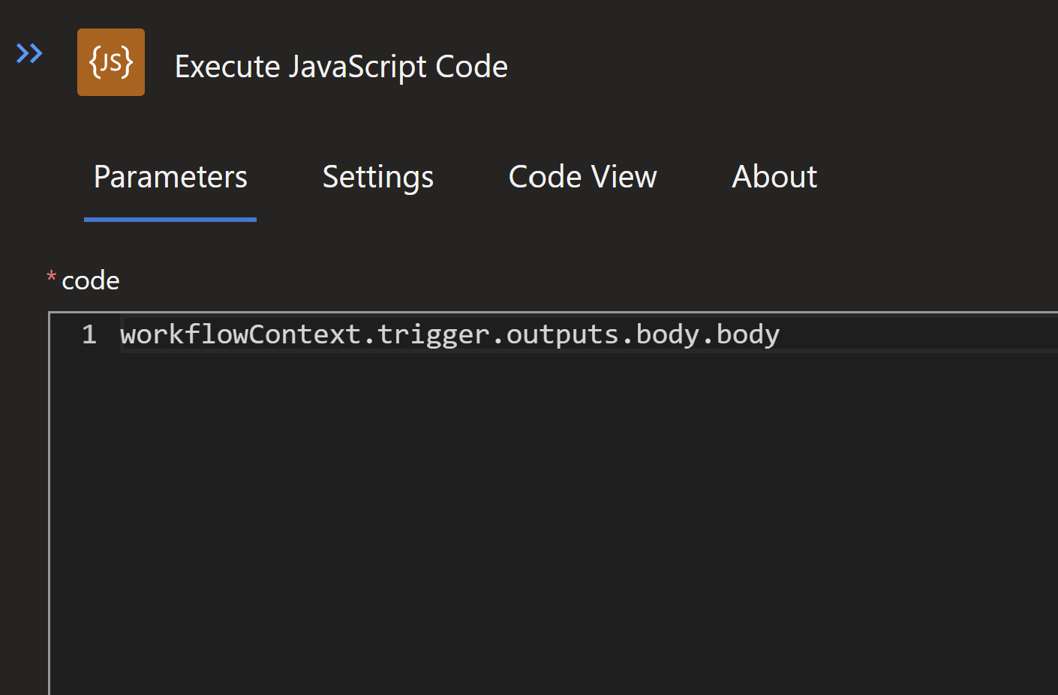This screenshot has width=1058, height=695.
Task: Click the outputs token in the code
Action: (562, 334)
